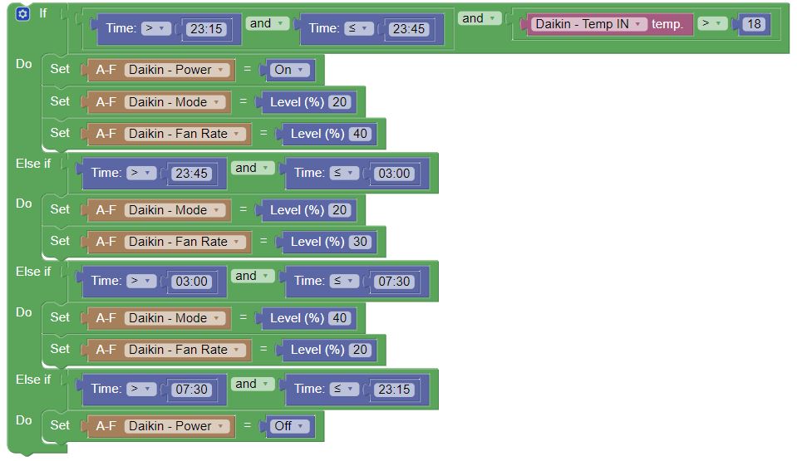Open the Daikin - Power dropdown set to On

pyautogui.click(x=176, y=70)
